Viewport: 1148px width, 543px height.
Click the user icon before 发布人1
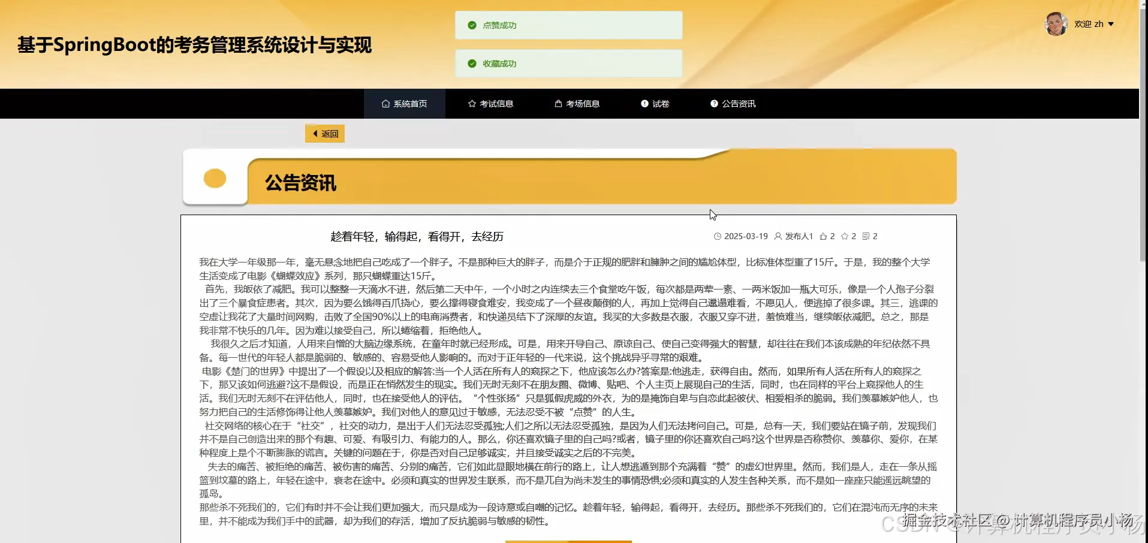click(778, 236)
